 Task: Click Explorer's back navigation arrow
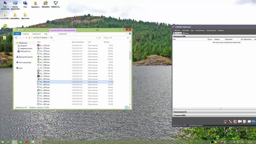16,38
